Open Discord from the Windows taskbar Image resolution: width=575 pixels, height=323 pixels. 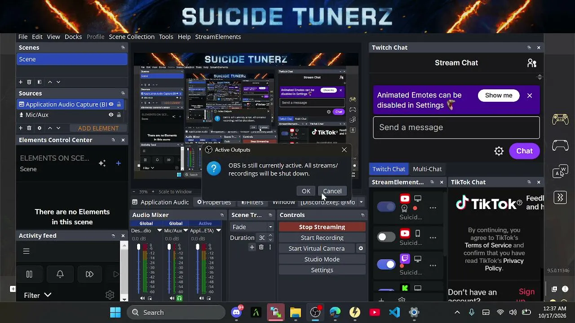(x=236, y=312)
